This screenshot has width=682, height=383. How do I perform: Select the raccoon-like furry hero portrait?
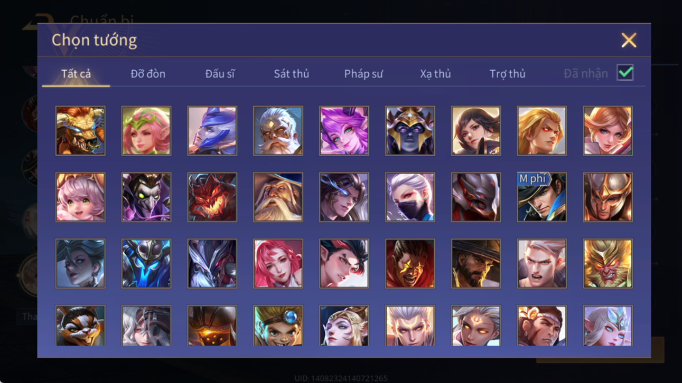80,325
